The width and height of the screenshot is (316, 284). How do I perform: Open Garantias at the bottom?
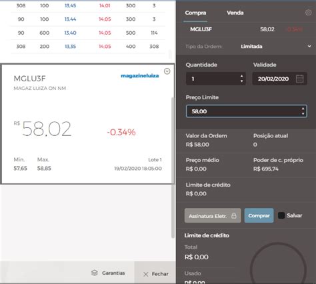click(x=108, y=273)
